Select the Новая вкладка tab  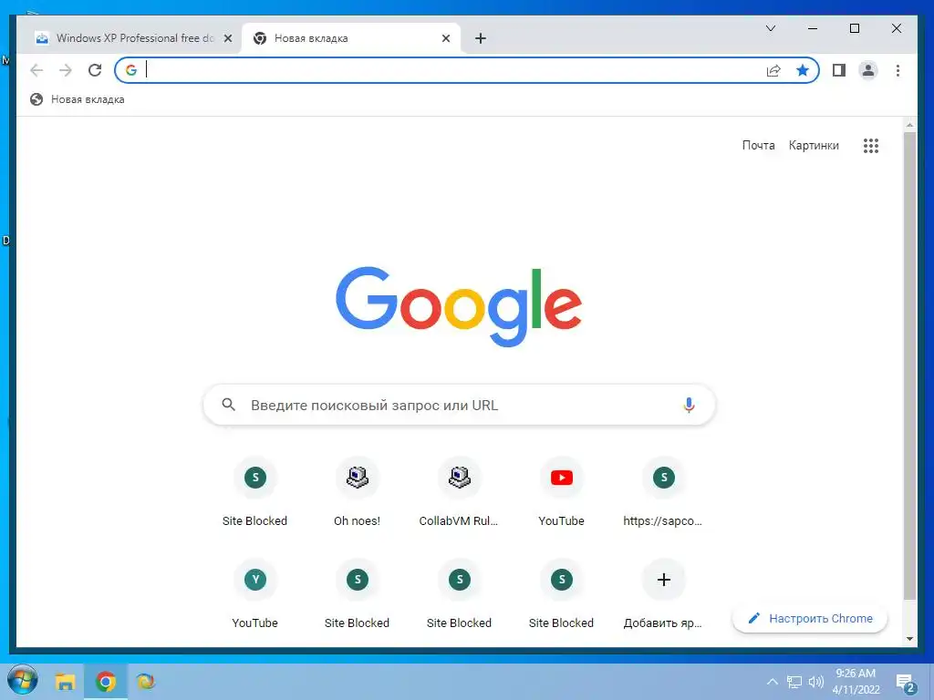pyautogui.click(x=351, y=38)
